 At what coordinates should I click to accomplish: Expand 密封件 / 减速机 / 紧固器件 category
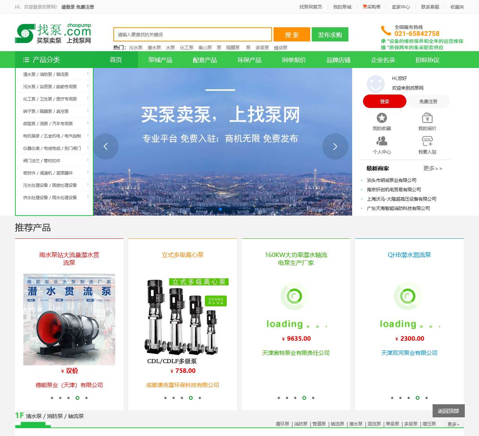54,173
